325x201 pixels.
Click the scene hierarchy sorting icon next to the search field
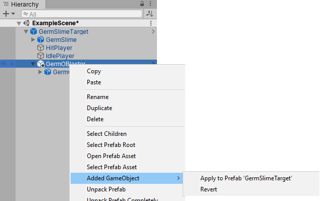coord(150,14)
